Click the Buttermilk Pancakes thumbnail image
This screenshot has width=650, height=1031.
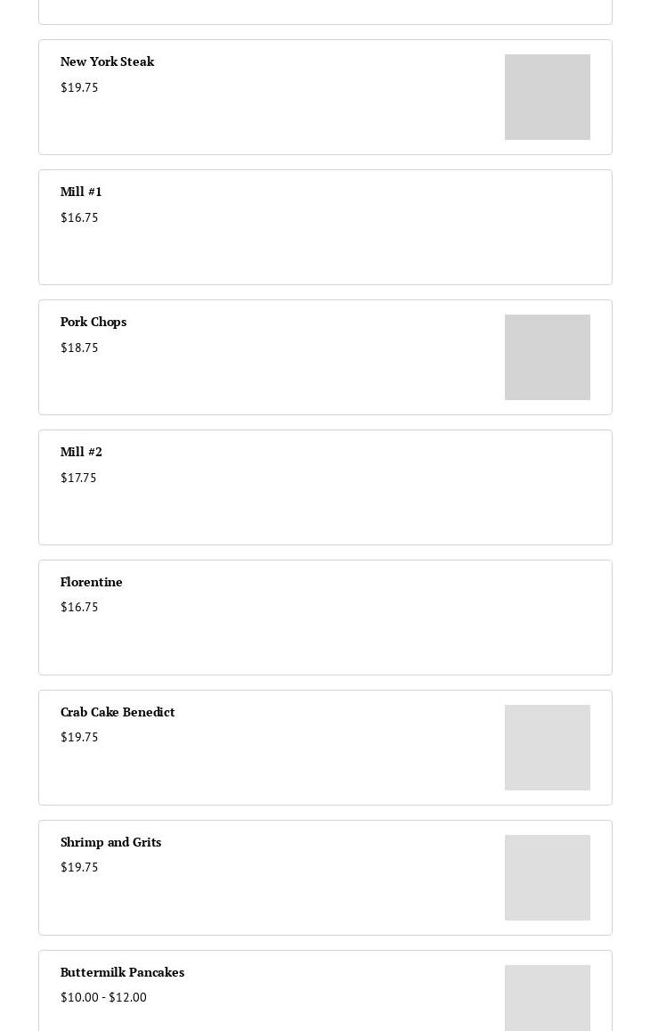tap(548, 998)
